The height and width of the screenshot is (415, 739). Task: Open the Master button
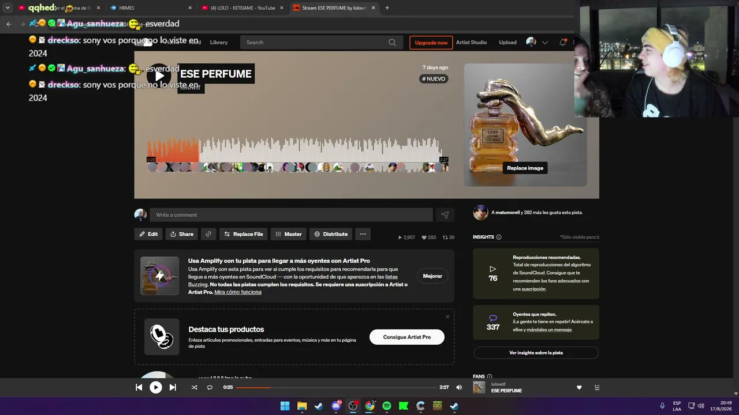289,234
